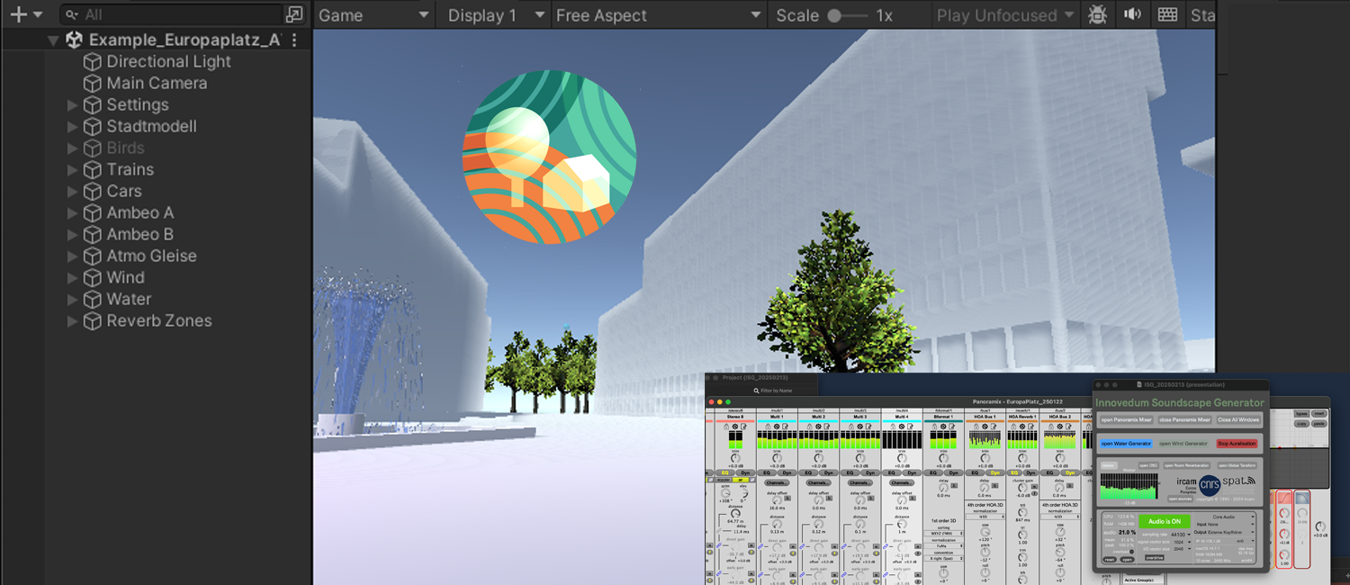Click Close All Windows button
This screenshot has width=1350, height=585.
click(1238, 419)
